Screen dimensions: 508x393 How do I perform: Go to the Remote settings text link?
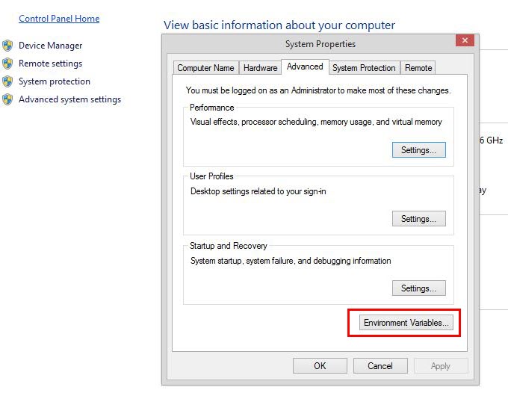(50, 64)
